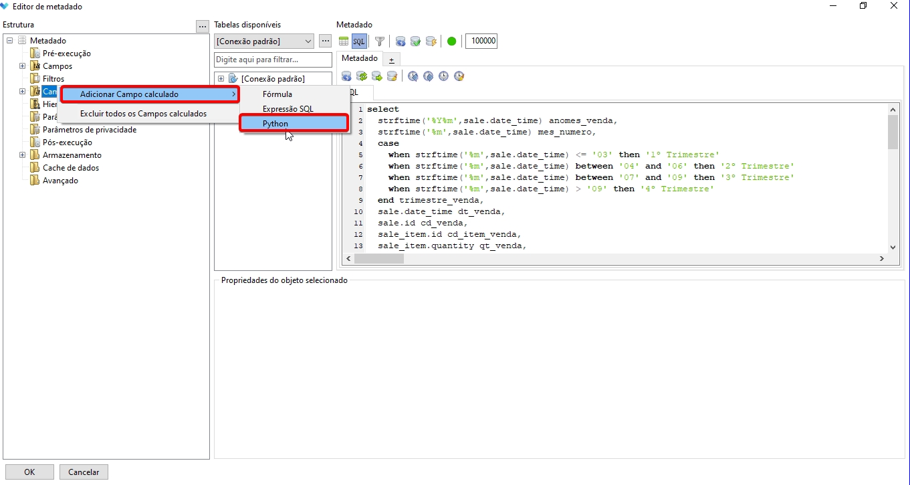
Task: Click the database lightning bolt icon
Action: point(431,41)
